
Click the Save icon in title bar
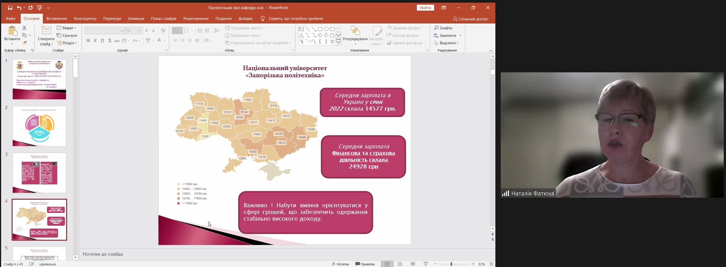[x=10, y=8]
